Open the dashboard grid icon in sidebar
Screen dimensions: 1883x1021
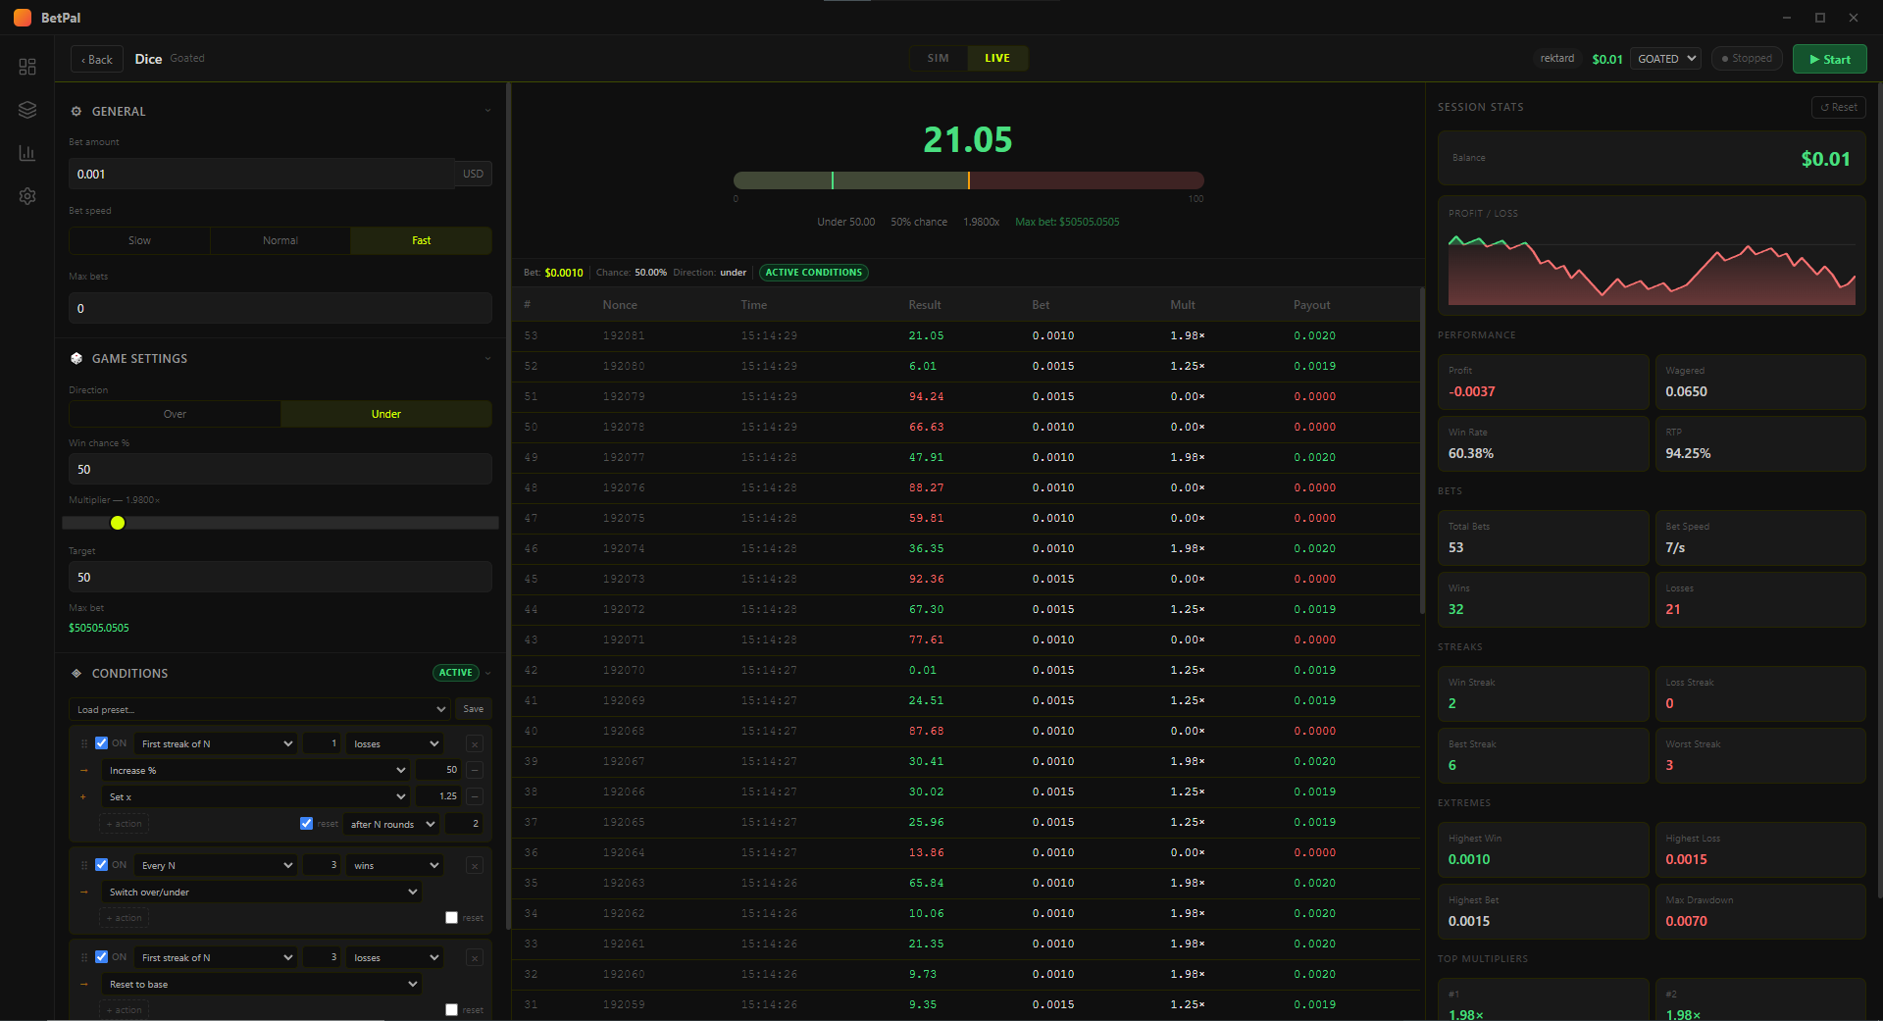coord(27,67)
